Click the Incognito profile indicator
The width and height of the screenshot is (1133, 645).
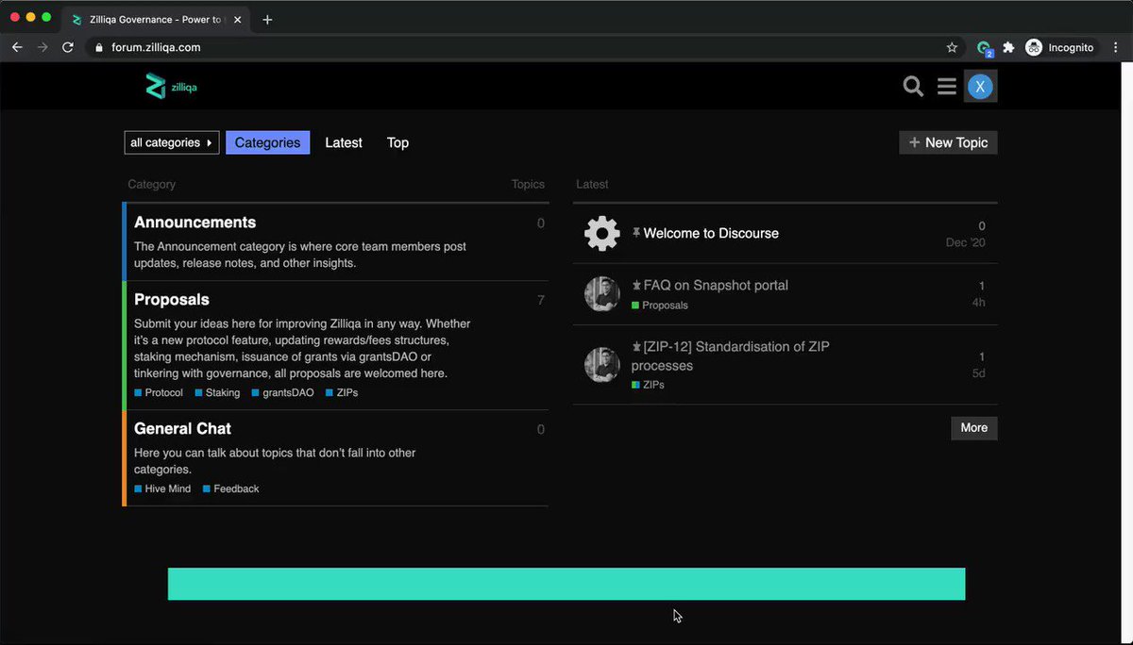click(x=1060, y=47)
